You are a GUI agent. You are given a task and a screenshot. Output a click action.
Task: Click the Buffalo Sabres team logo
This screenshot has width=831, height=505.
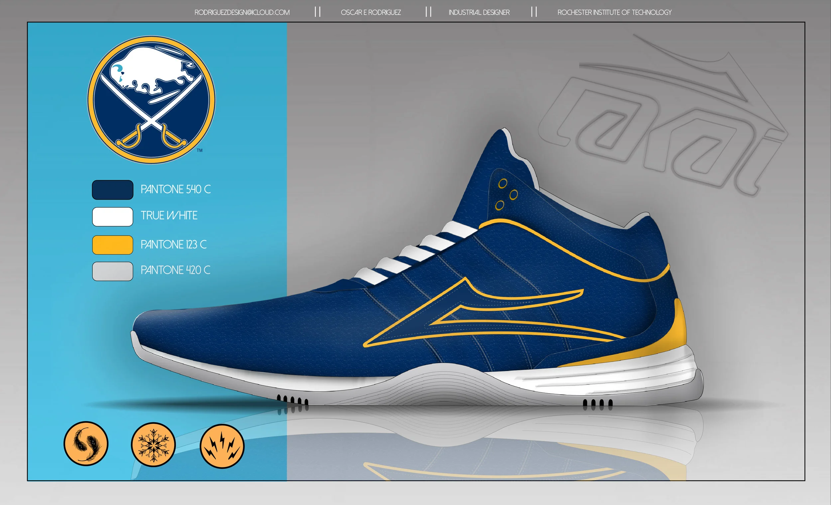click(152, 100)
